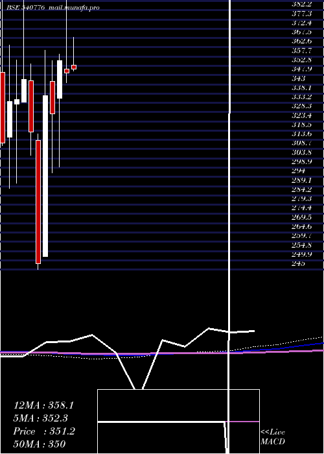Click the 5MA : 352.3 readout

click(41, 418)
